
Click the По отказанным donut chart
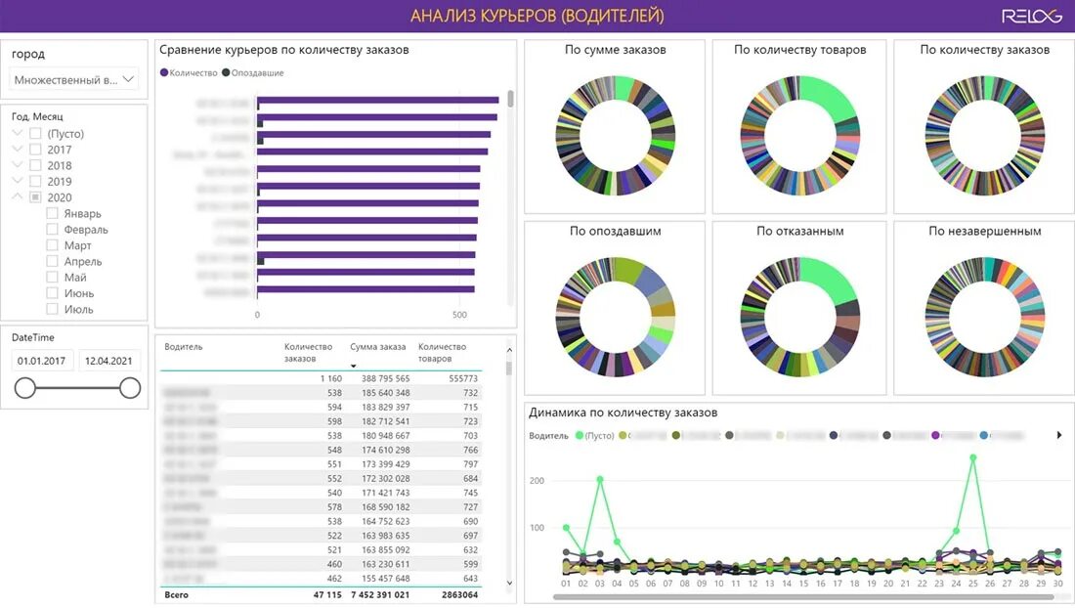pos(799,318)
